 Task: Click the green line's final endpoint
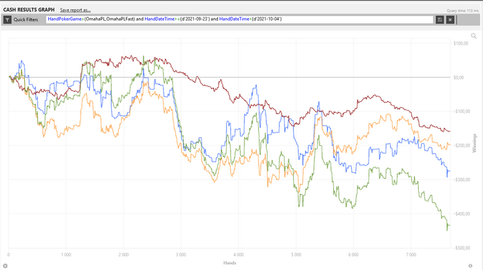450,225
